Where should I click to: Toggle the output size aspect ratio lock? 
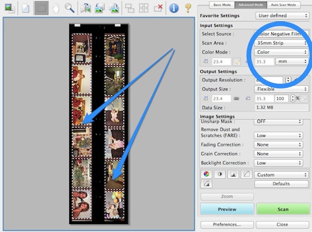pyautogui.click(x=236, y=98)
